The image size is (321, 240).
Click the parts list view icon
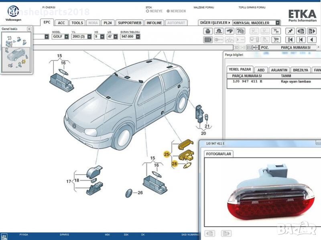pyautogui.click(x=208, y=40)
